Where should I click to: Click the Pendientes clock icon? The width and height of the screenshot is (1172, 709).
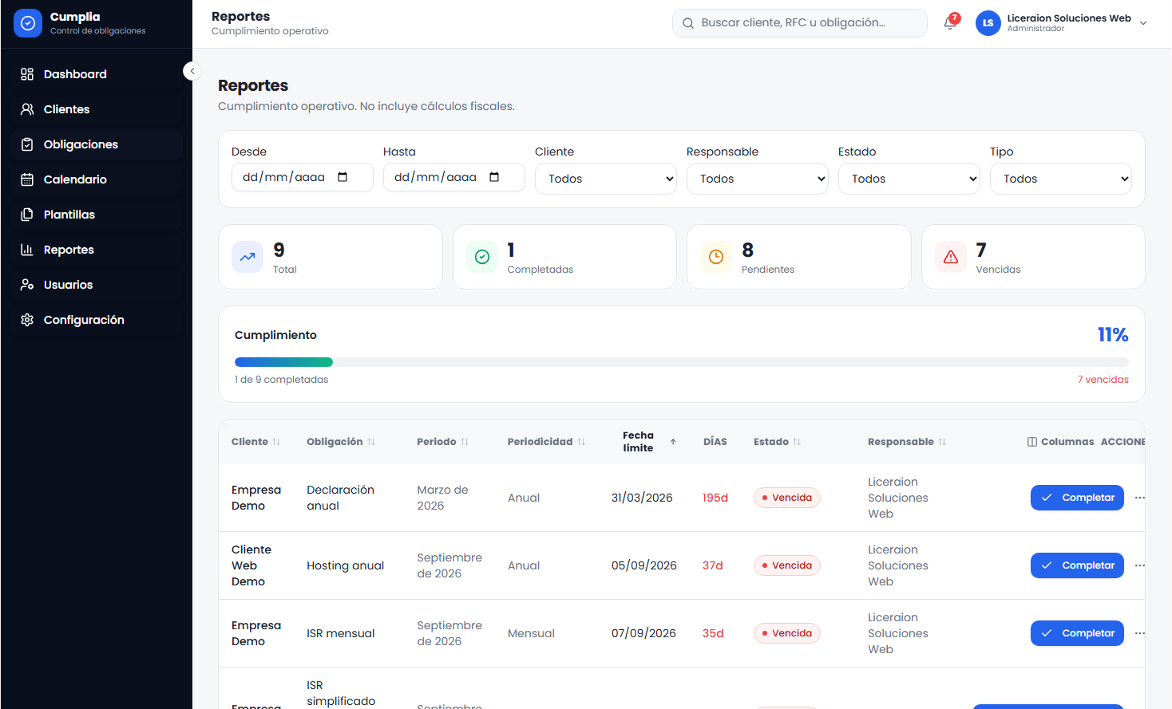tap(716, 257)
